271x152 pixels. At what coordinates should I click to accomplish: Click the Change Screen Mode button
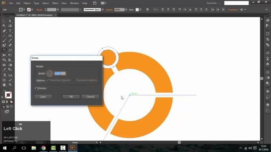tap(7, 112)
